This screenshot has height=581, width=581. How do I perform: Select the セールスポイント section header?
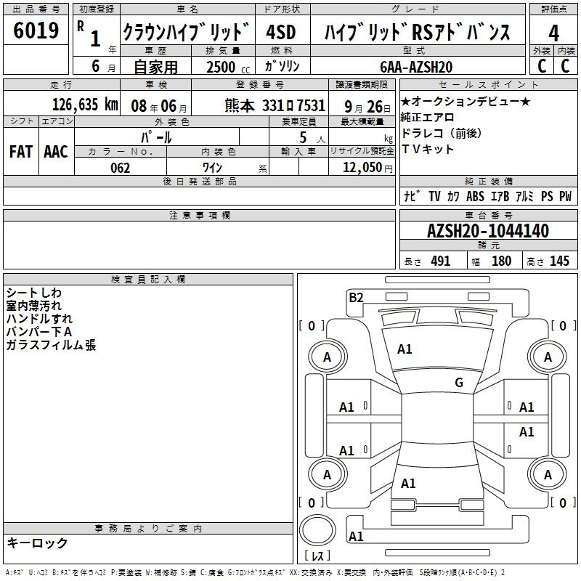pyautogui.click(x=488, y=84)
